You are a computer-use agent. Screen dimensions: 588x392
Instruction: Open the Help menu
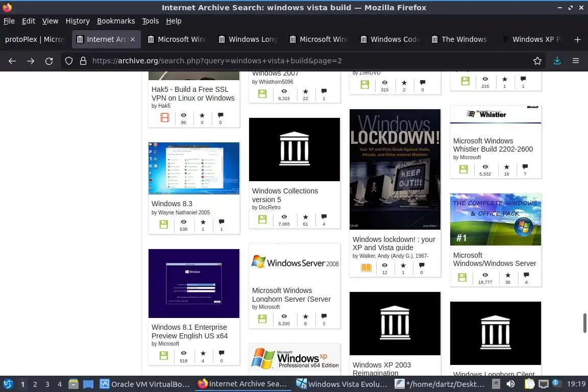(x=174, y=21)
